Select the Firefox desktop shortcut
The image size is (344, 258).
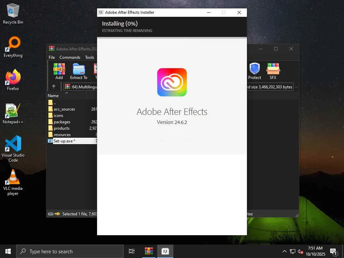[13, 80]
